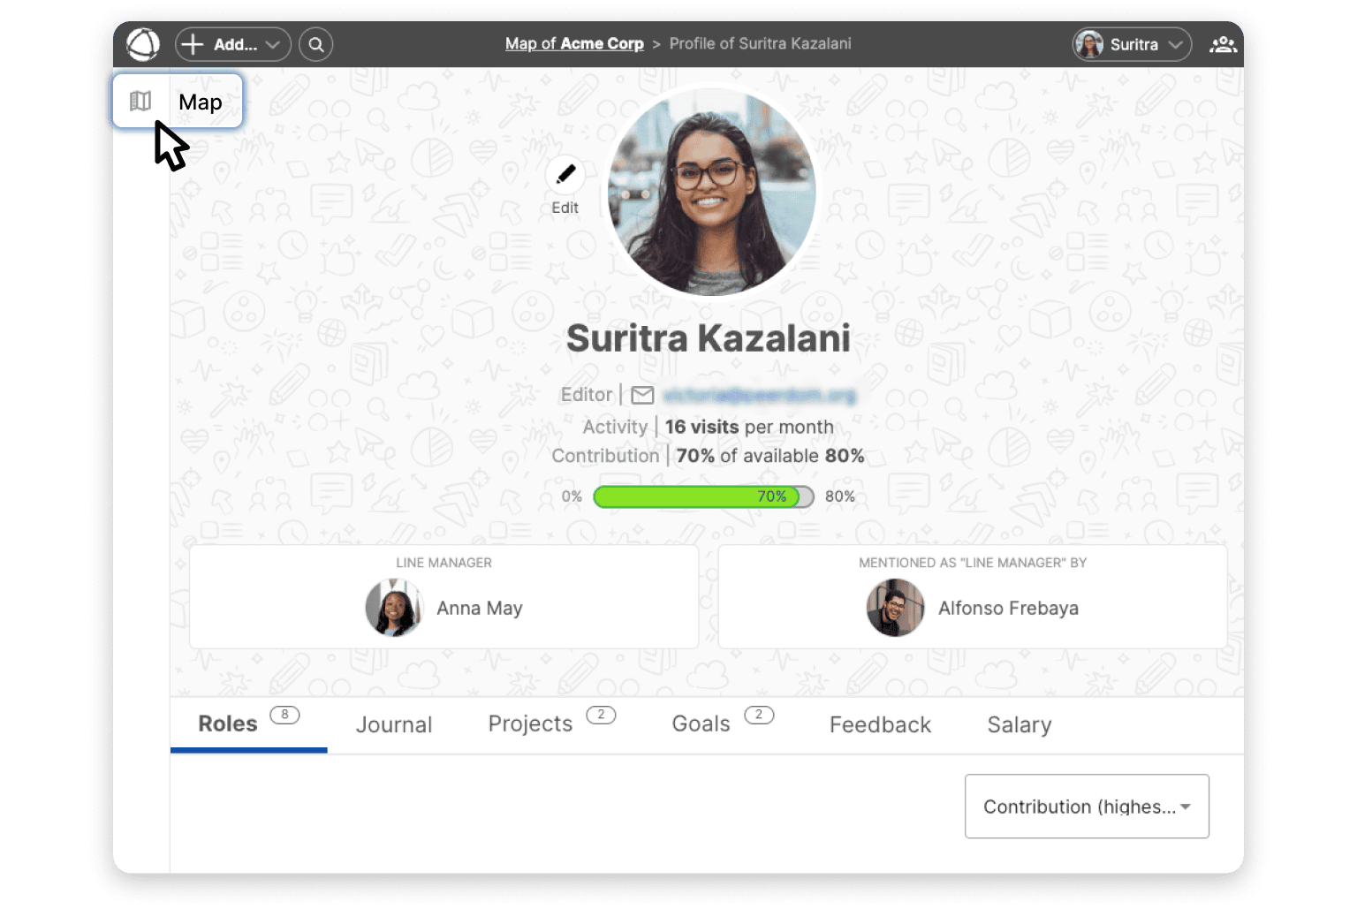1357x909 pixels.
Task: Open the Contribution sort dropdown
Action: click(x=1087, y=807)
